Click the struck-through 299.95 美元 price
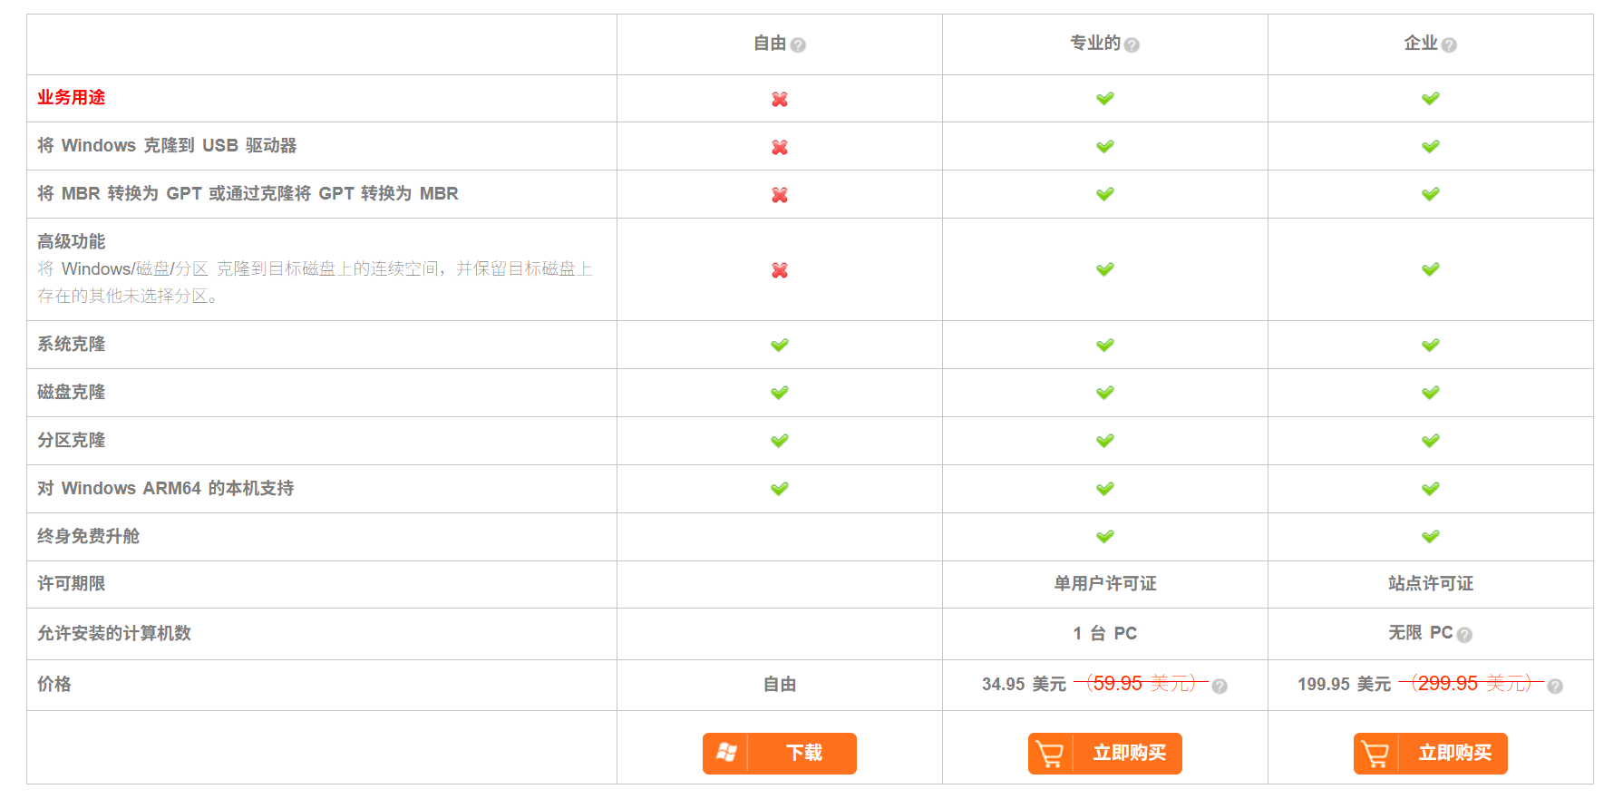Screen dimensions: 1623x799 [x=1472, y=683]
